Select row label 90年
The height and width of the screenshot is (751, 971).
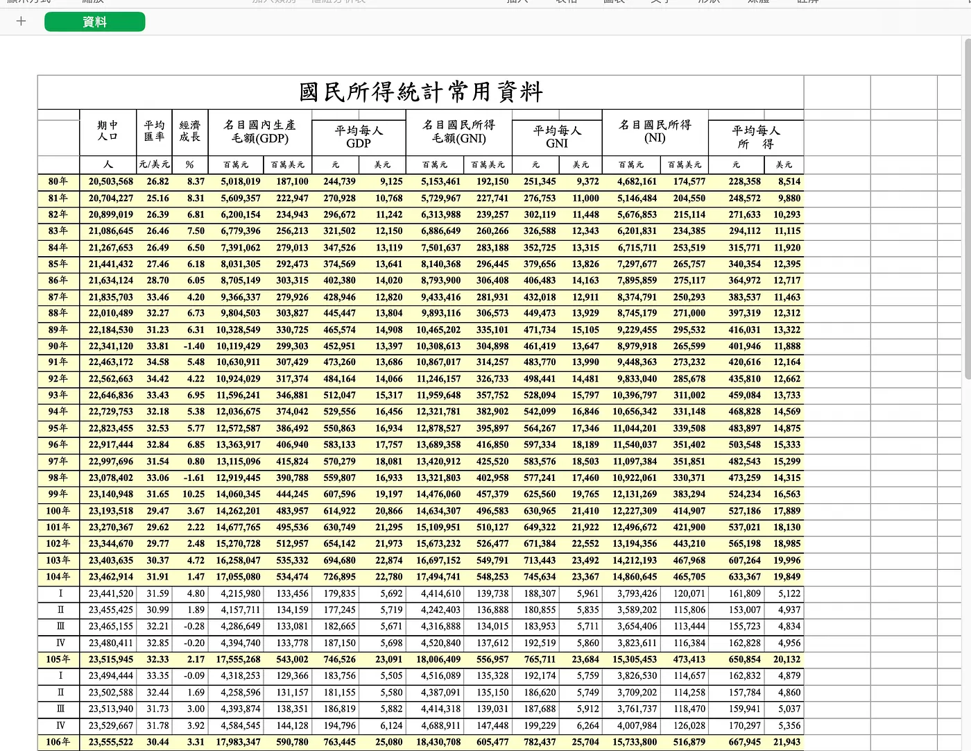coord(58,346)
